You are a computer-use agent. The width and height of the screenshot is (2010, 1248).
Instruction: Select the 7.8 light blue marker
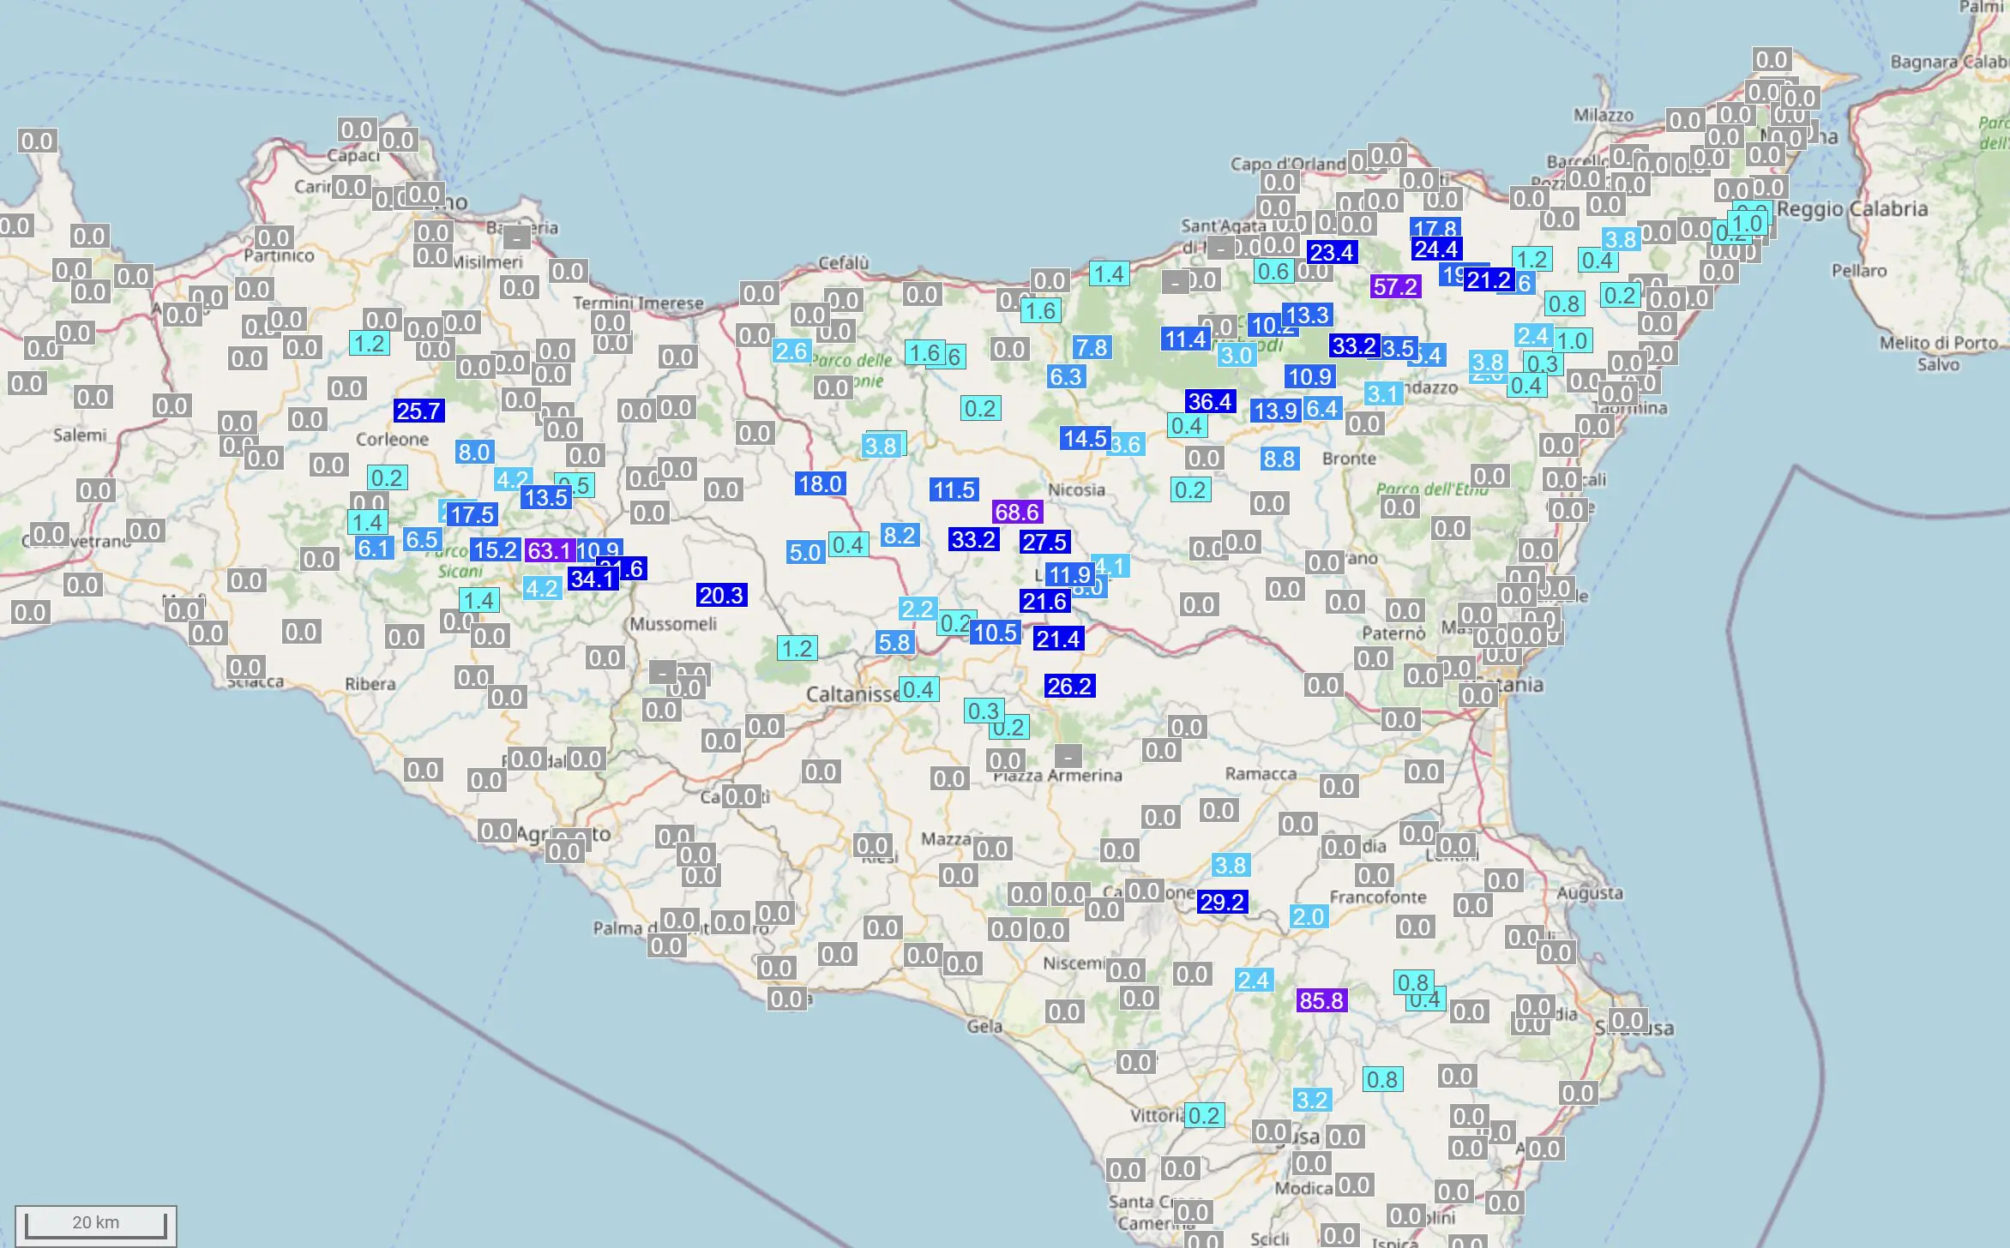(x=1092, y=348)
